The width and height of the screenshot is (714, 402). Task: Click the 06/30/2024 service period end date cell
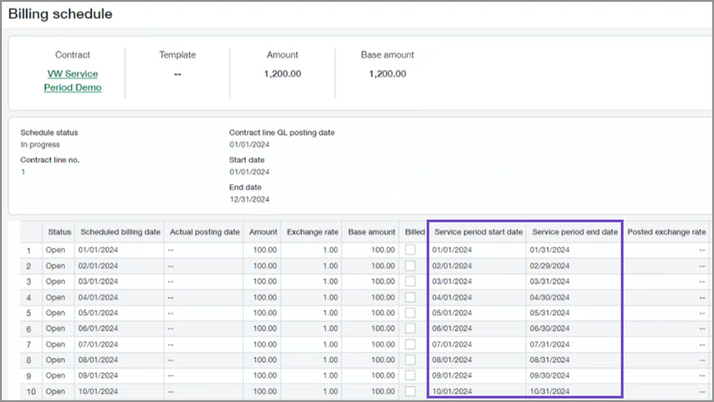[550, 329]
